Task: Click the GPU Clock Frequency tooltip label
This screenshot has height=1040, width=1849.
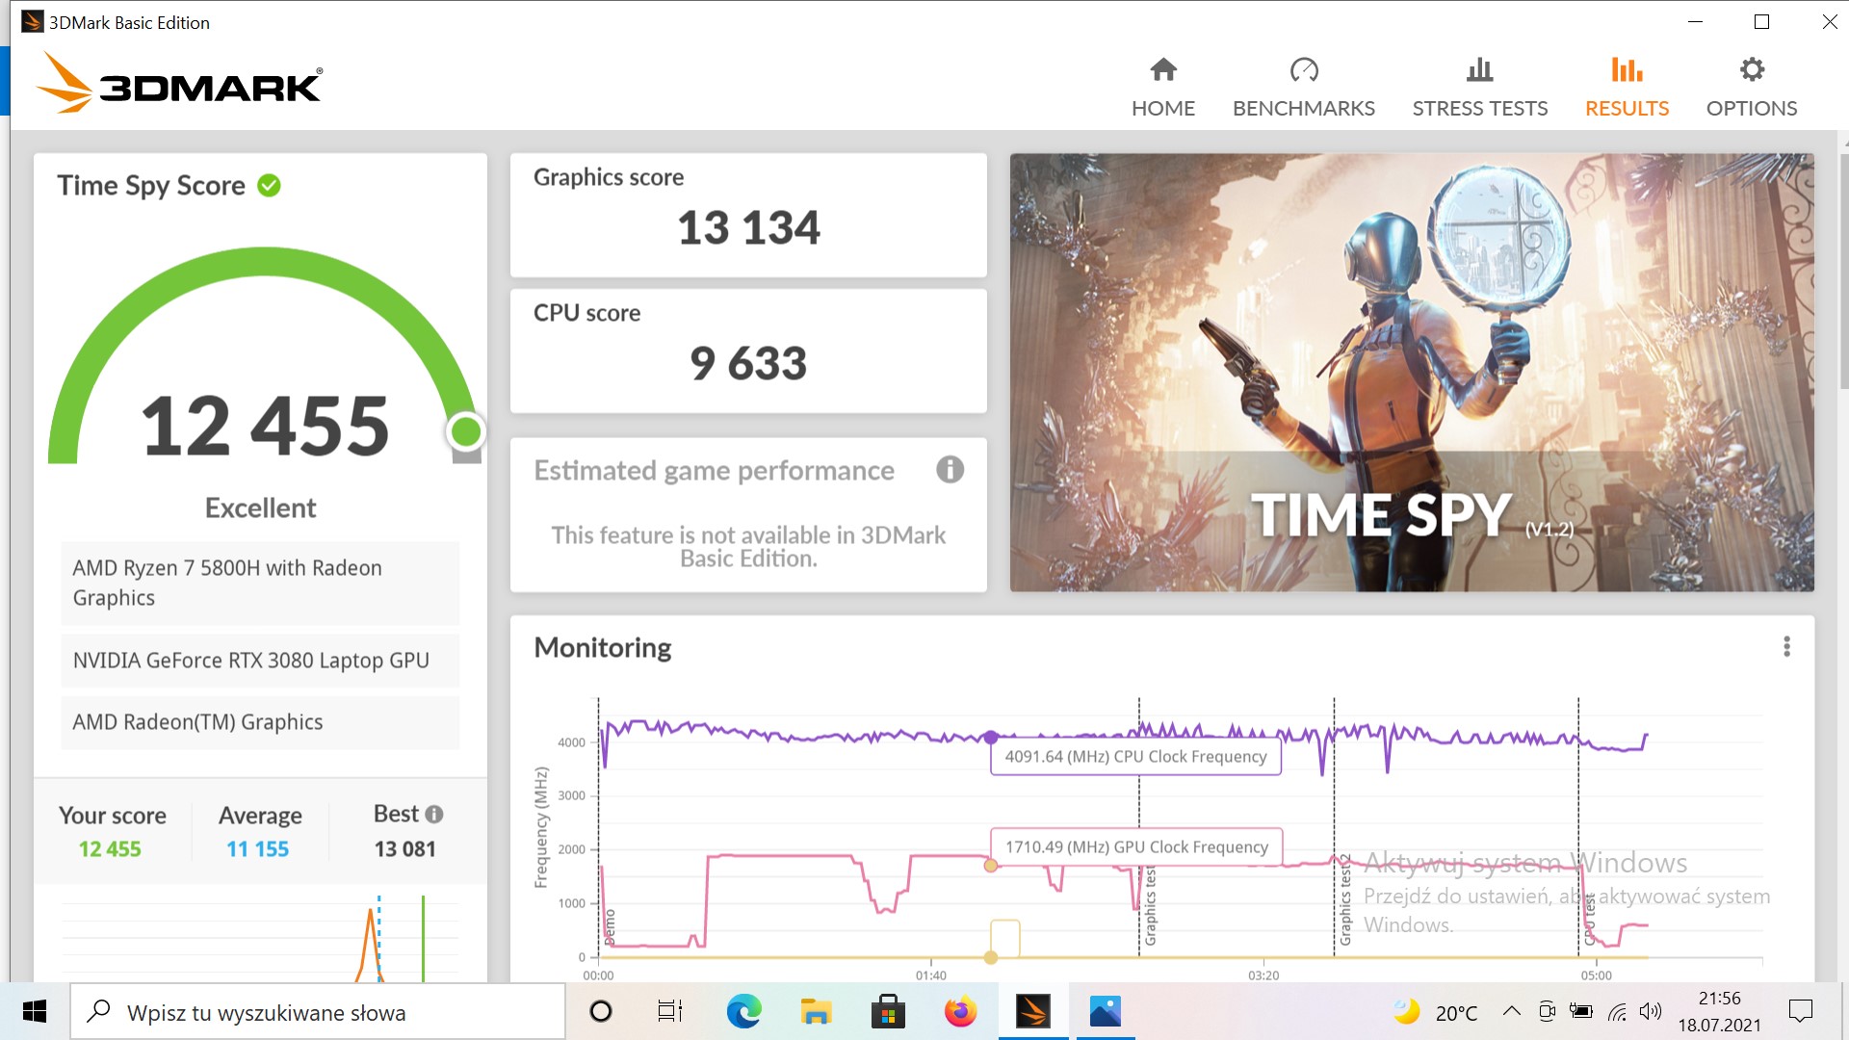Action: click(x=1136, y=847)
